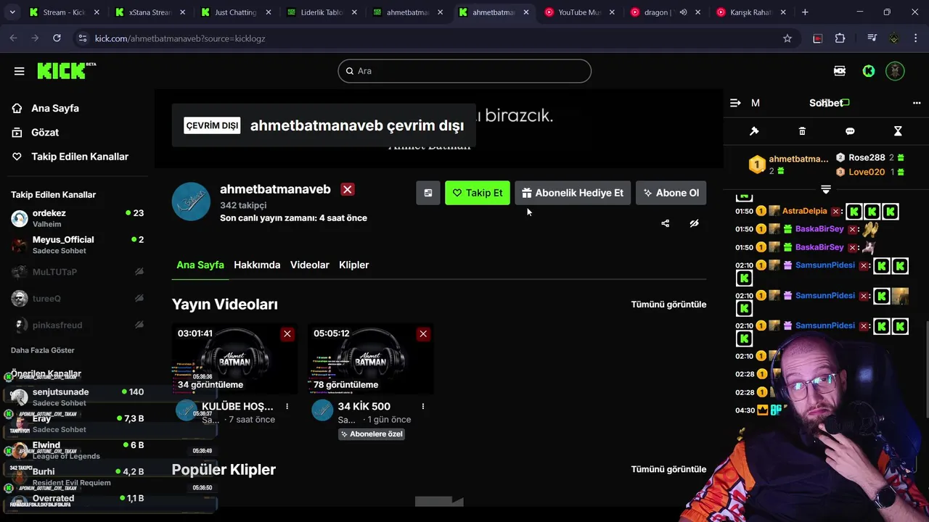Viewport: 929px width, 522px height.
Task: Open browser extensions puzzle icon
Action: (840, 38)
